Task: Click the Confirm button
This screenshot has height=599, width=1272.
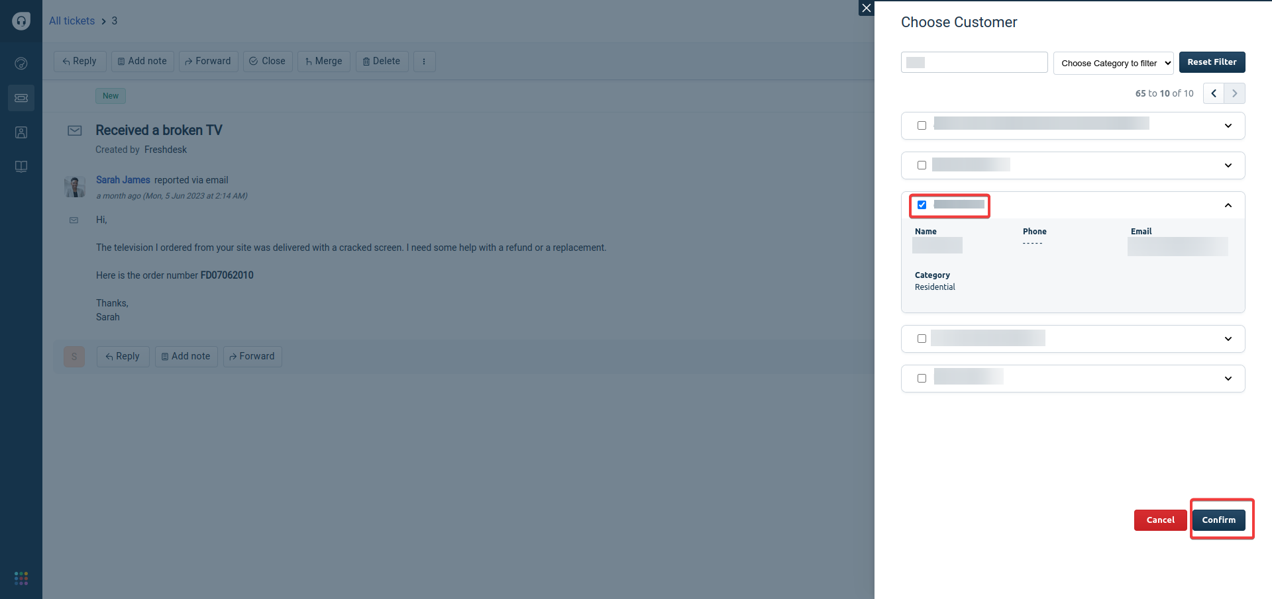Action: 1219,520
